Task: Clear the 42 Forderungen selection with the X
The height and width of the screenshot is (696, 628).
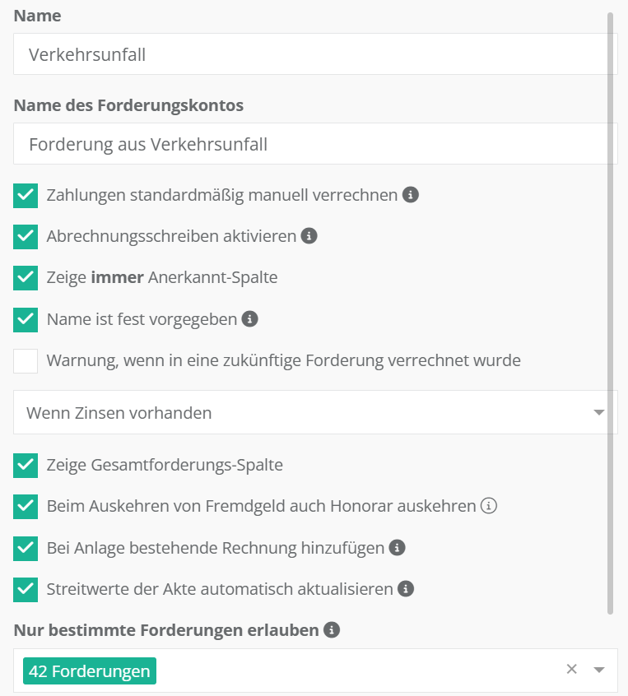Action: click(572, 670)
